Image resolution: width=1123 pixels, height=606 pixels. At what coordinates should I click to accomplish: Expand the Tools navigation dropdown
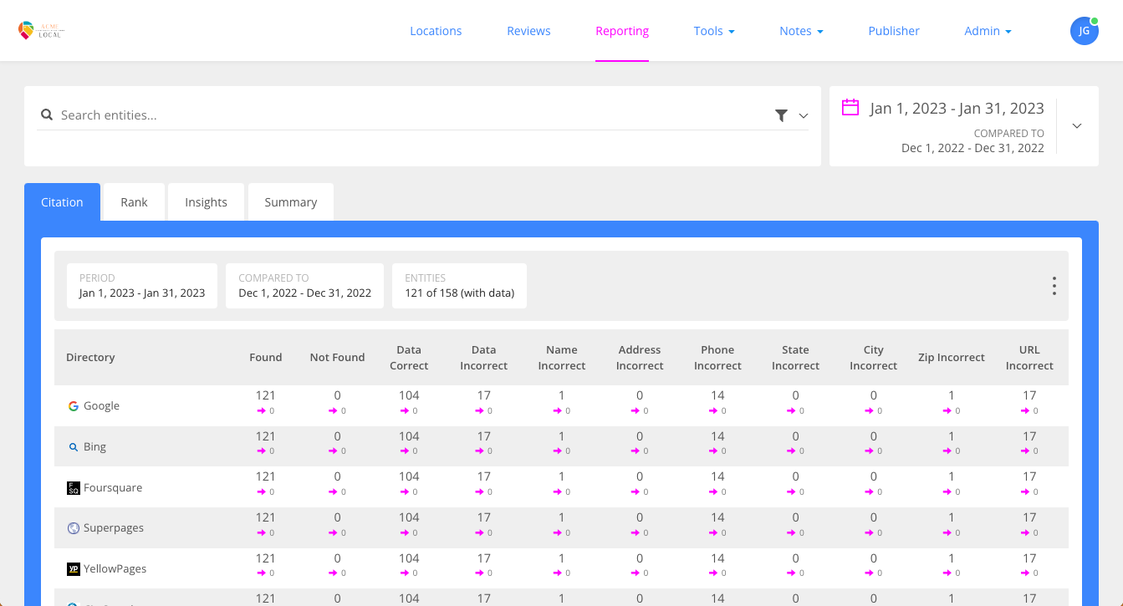[714, 31]
